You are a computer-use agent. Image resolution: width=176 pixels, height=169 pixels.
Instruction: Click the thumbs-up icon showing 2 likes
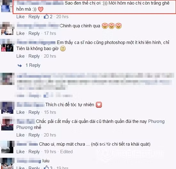(x=46, y=16)
